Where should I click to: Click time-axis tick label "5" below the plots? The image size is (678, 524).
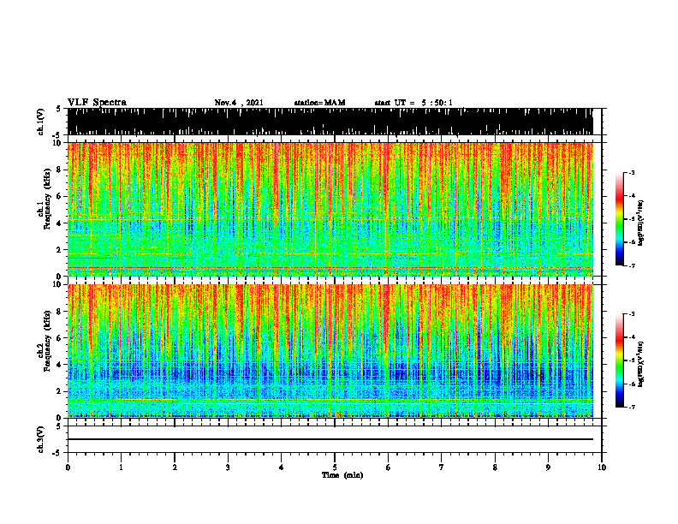(335, 467)
